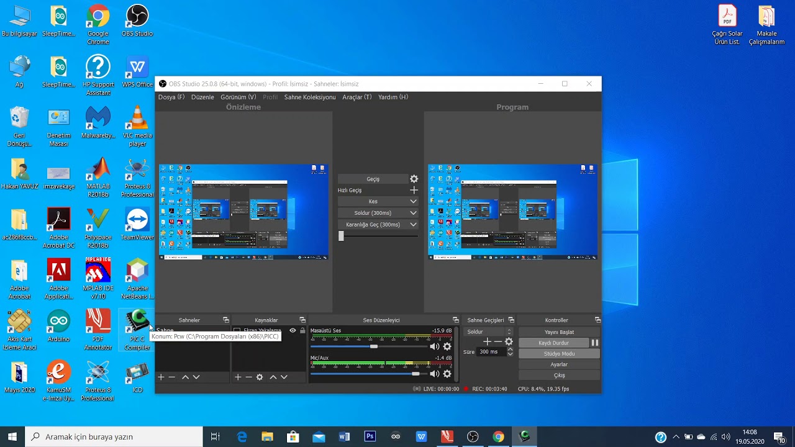The image size is (795, 447).
Task: Expand the Kes quick transition dropdown
Action: click(414, 202)
